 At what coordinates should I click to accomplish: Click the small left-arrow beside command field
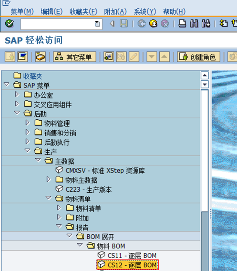[x=112, y=24]
